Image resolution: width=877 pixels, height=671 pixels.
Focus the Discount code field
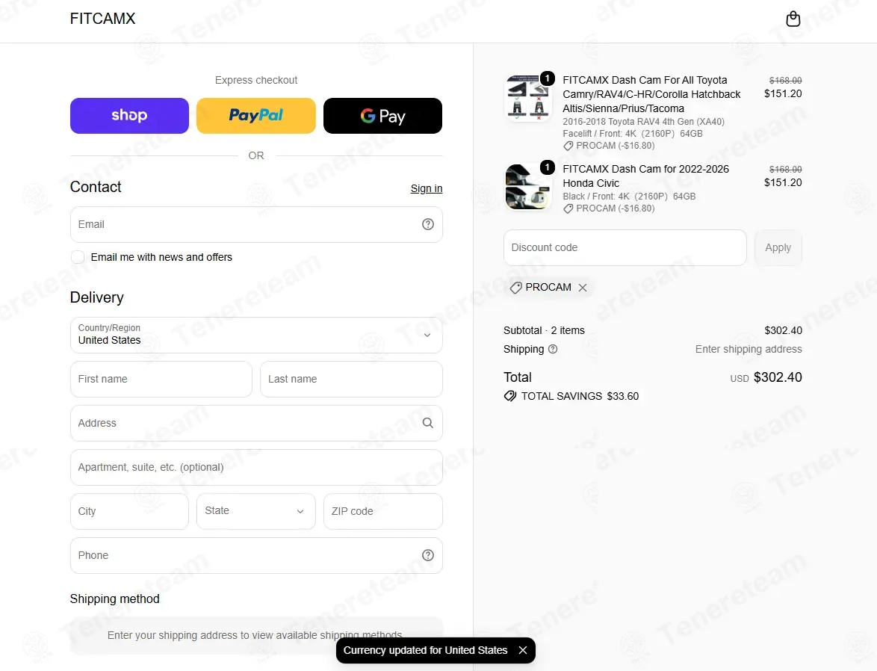(625, 248)
